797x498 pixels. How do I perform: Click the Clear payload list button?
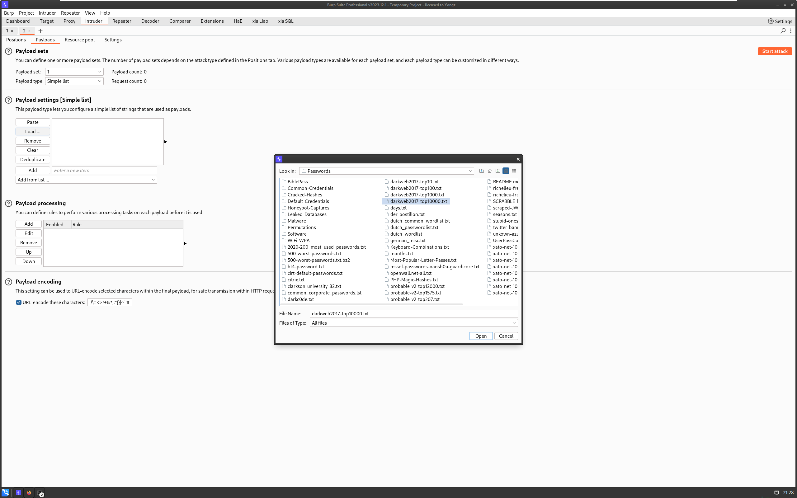click(x=33, y=150)
